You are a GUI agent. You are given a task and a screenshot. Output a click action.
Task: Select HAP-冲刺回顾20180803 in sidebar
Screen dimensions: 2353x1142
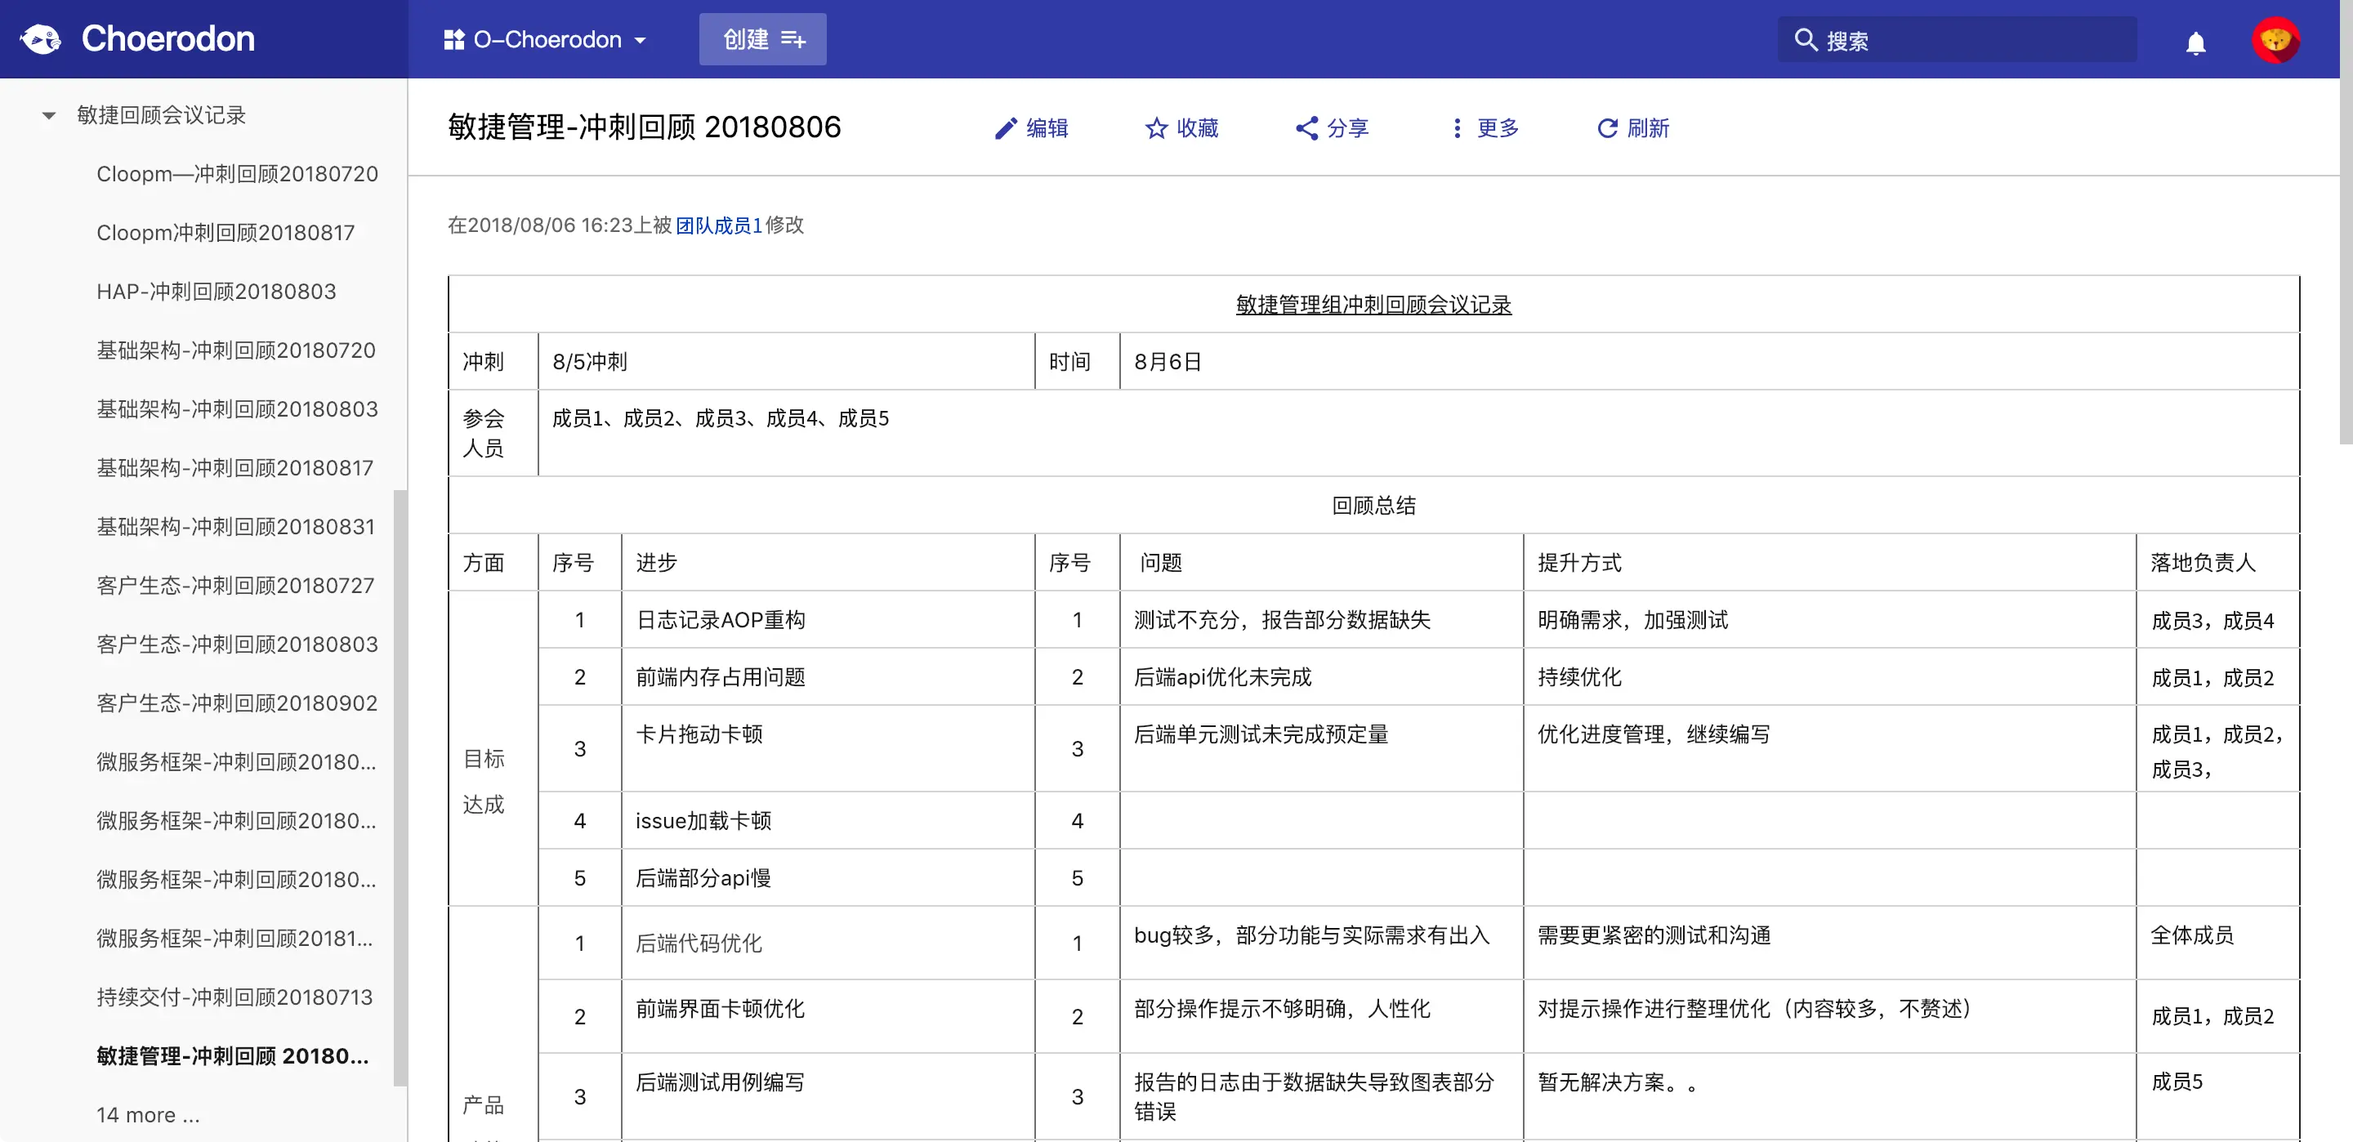[x=217, y=292]
